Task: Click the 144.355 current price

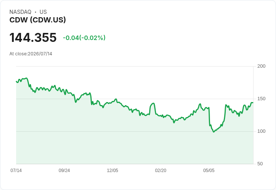Action: click(33, 37)
